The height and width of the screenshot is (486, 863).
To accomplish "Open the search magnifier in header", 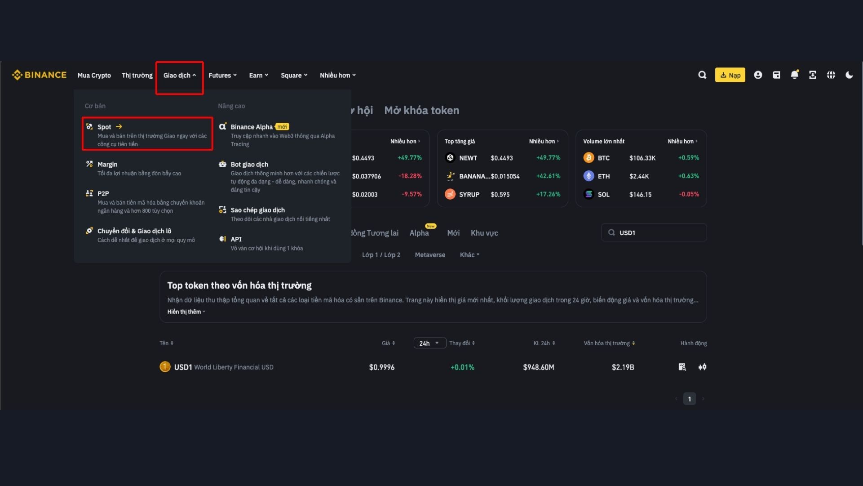I will click(702, 75).
